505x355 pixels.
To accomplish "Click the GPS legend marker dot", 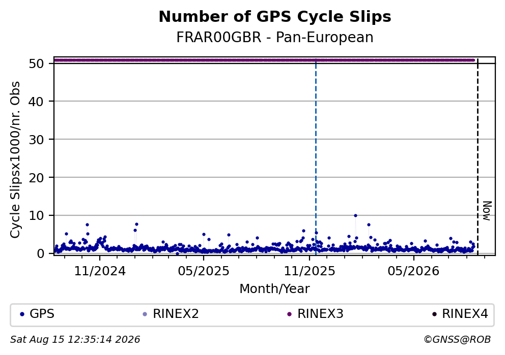I will [22, 314].
